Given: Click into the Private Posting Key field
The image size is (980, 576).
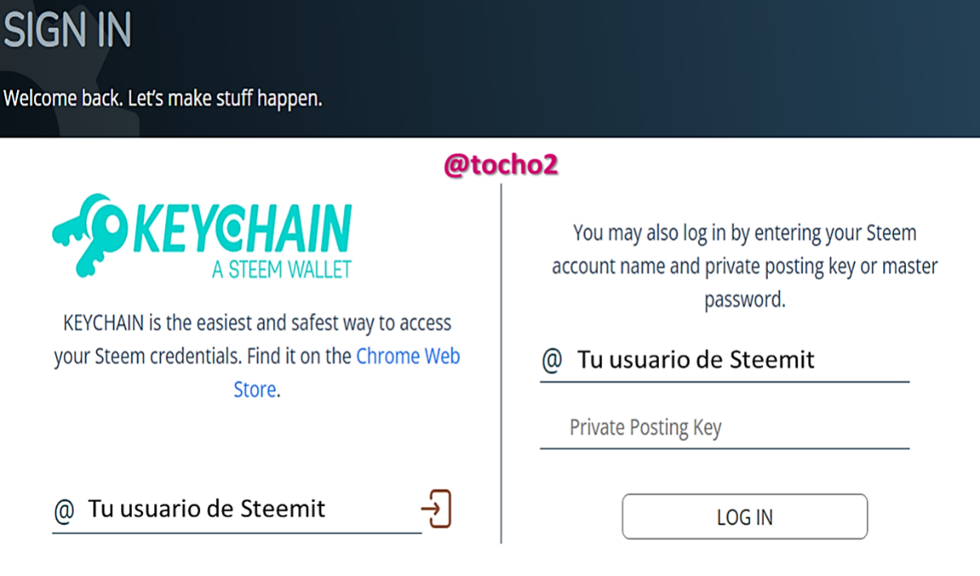Looking at the screenshot, I should point(723,428).
